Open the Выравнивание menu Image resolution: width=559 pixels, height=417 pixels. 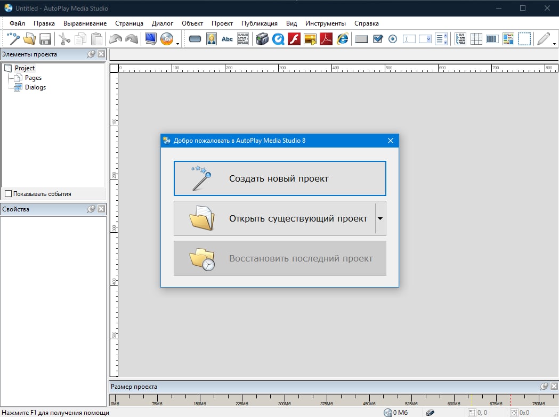tap(85, 23)
